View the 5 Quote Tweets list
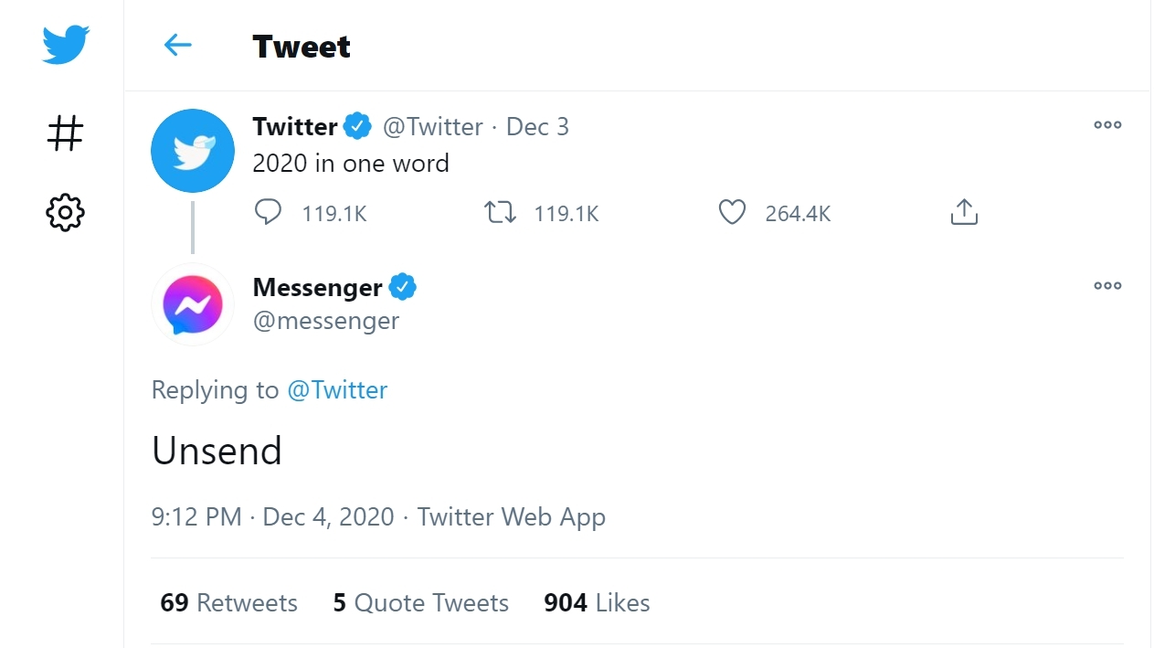 [420, 603]
